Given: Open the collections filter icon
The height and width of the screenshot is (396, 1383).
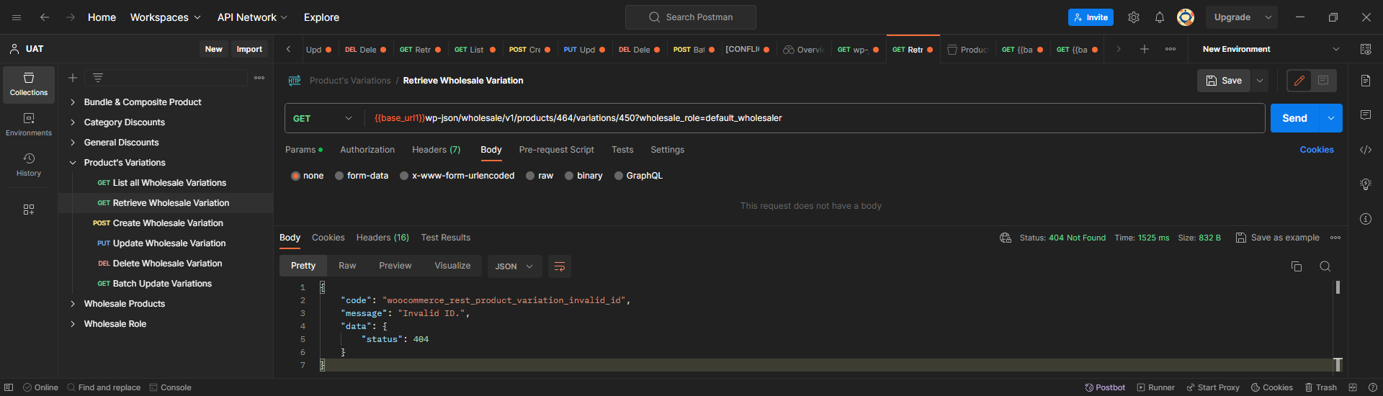Looking at the screenshot, I should pyautogui.click(x=98, y=78).
